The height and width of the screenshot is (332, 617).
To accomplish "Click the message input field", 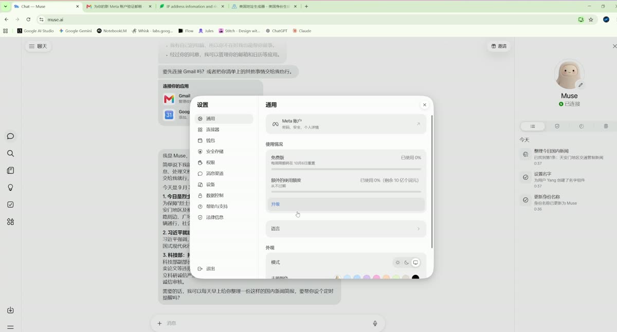I will click(267, 323).
